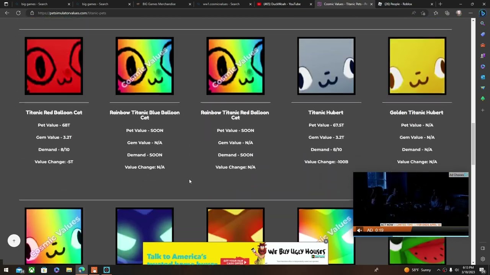Open the tab actions menu icon

pyautogui.click(x=6, y=4)
